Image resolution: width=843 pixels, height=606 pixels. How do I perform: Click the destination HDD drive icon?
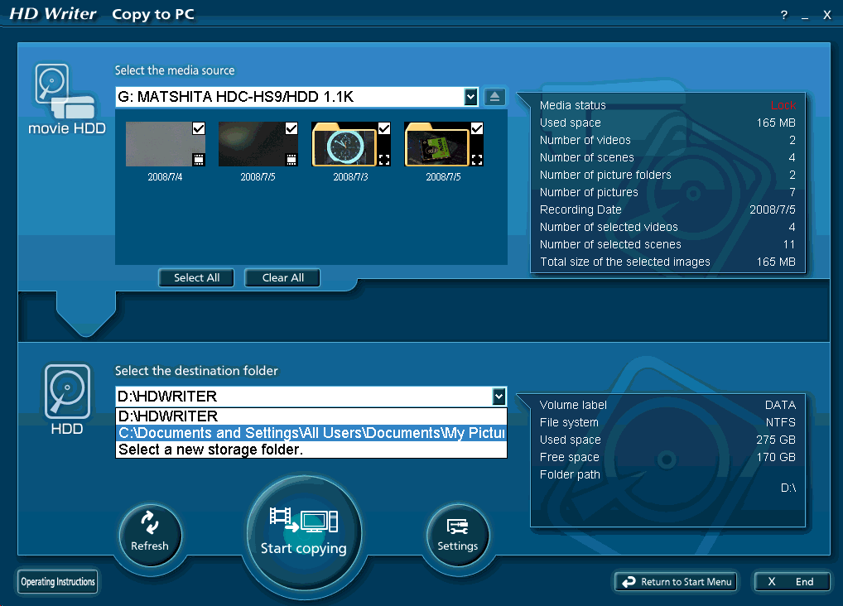66,392
